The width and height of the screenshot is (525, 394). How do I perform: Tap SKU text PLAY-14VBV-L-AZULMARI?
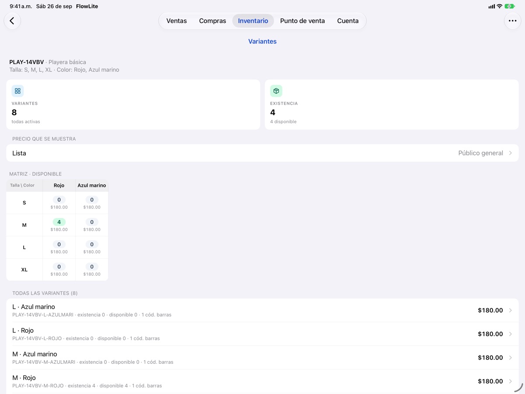[x=43, y=315]
